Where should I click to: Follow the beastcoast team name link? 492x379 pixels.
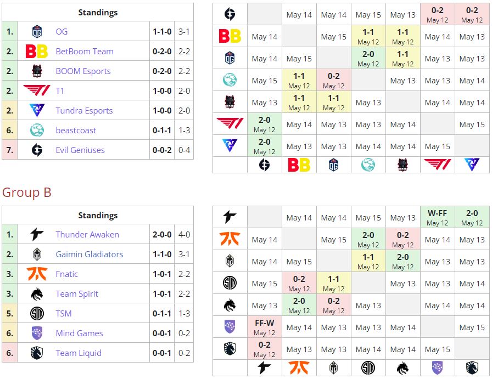pos(76,131)
